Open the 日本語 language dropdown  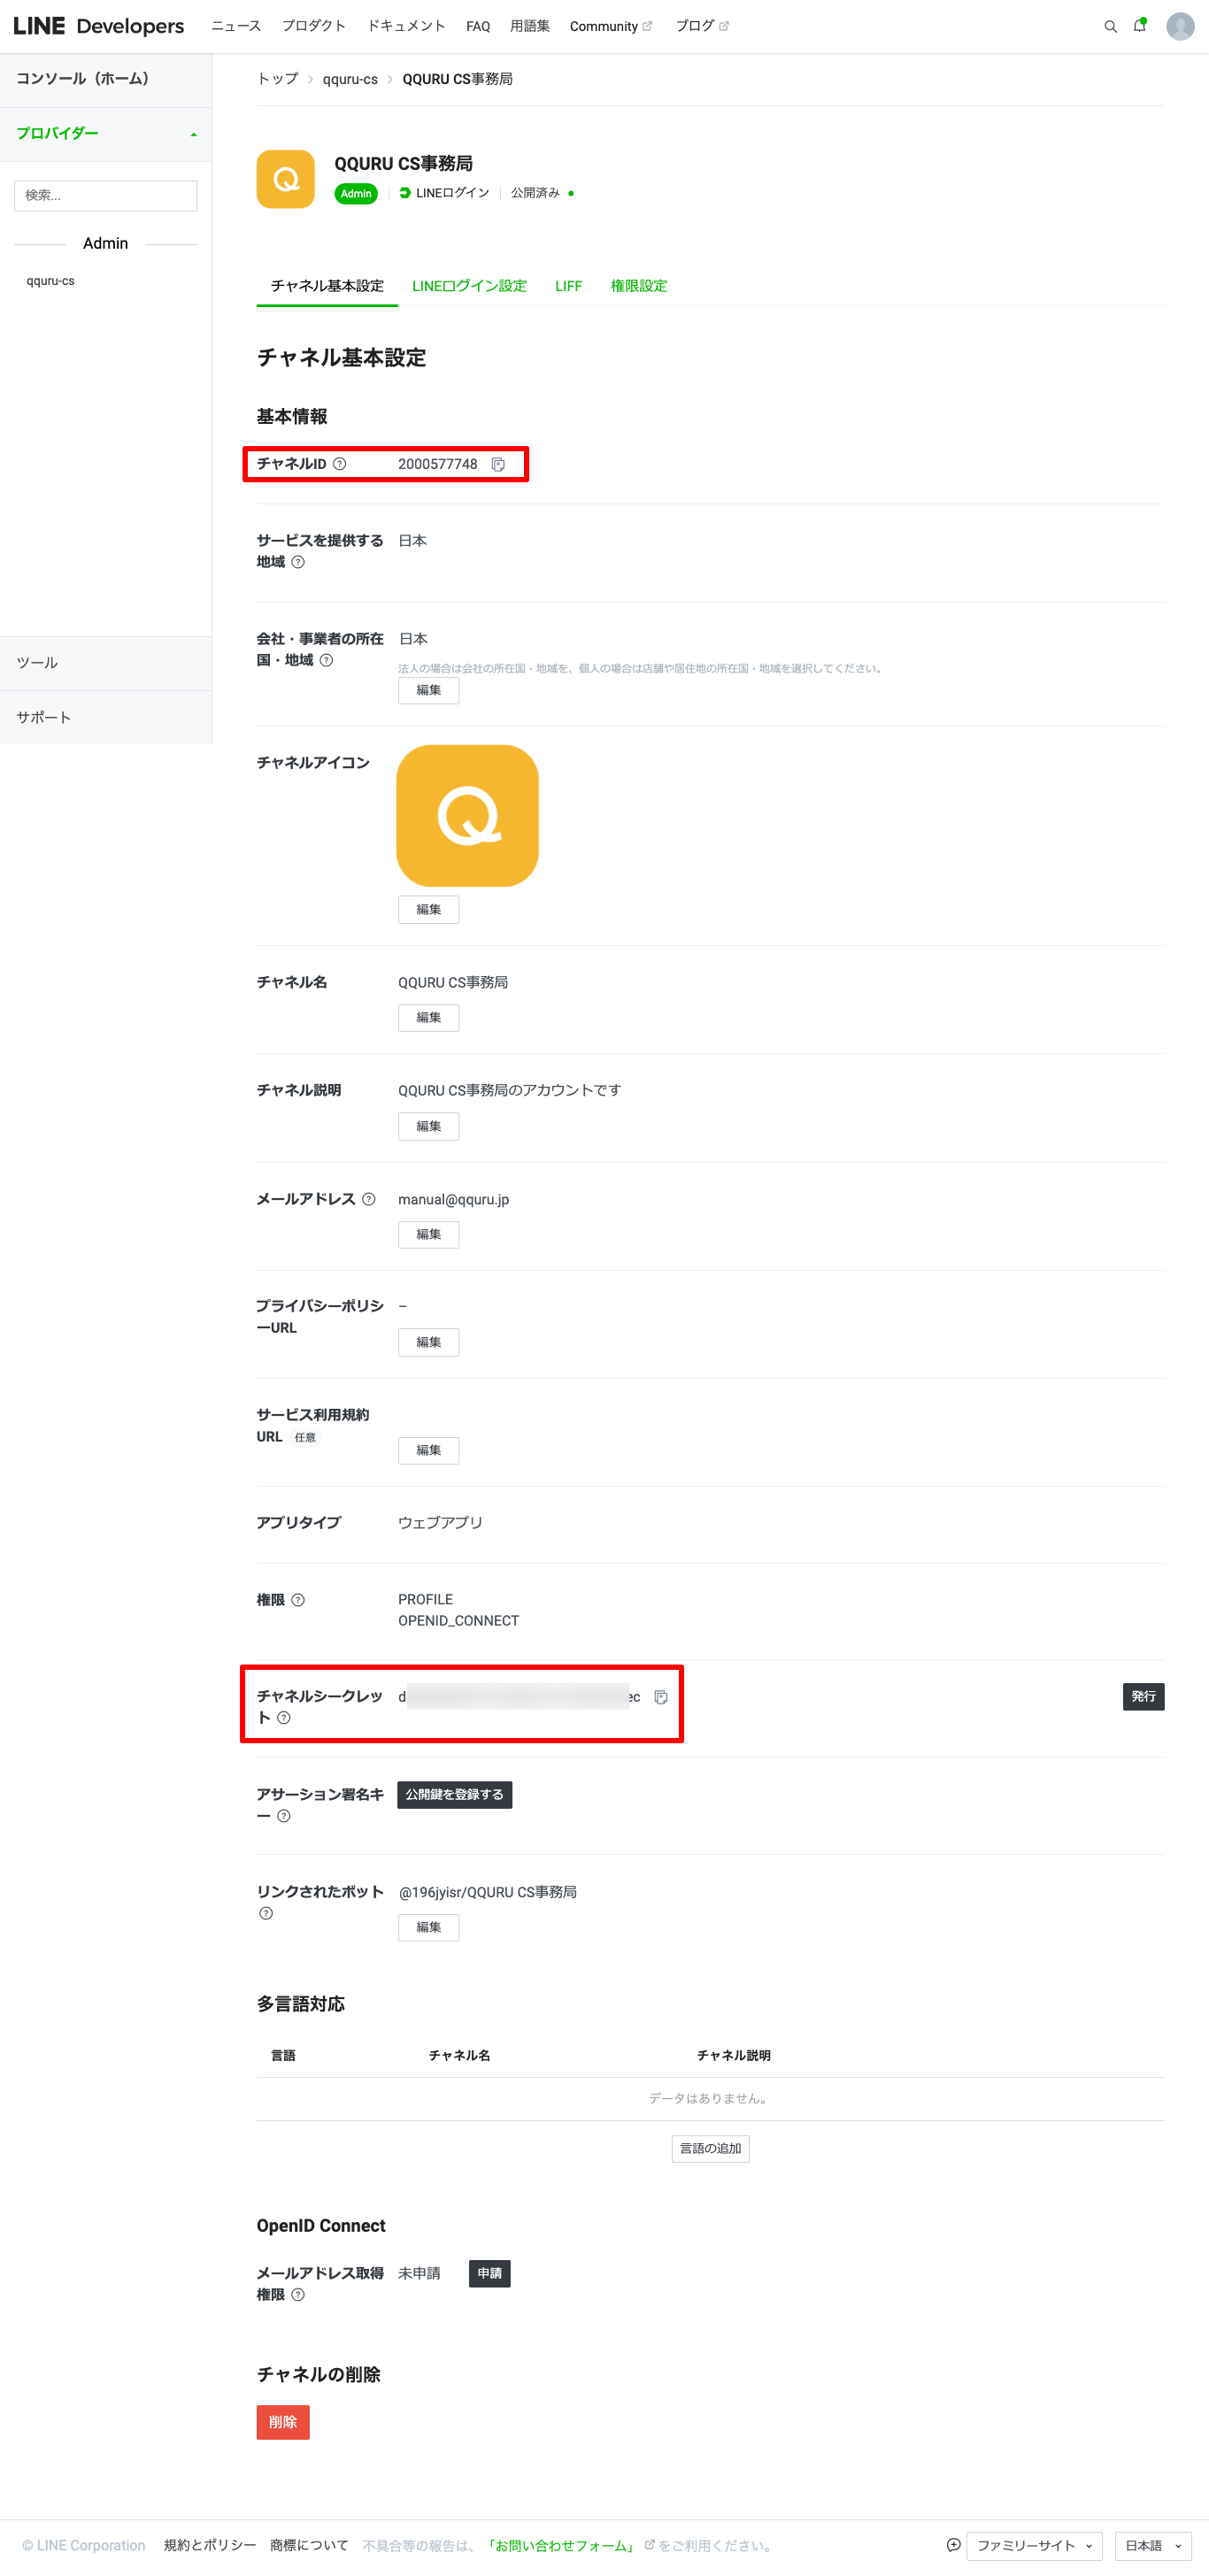[1152, 2545]
